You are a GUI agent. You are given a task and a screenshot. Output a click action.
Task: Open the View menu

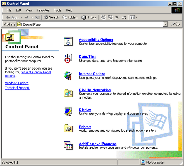[x=29, y=10]
